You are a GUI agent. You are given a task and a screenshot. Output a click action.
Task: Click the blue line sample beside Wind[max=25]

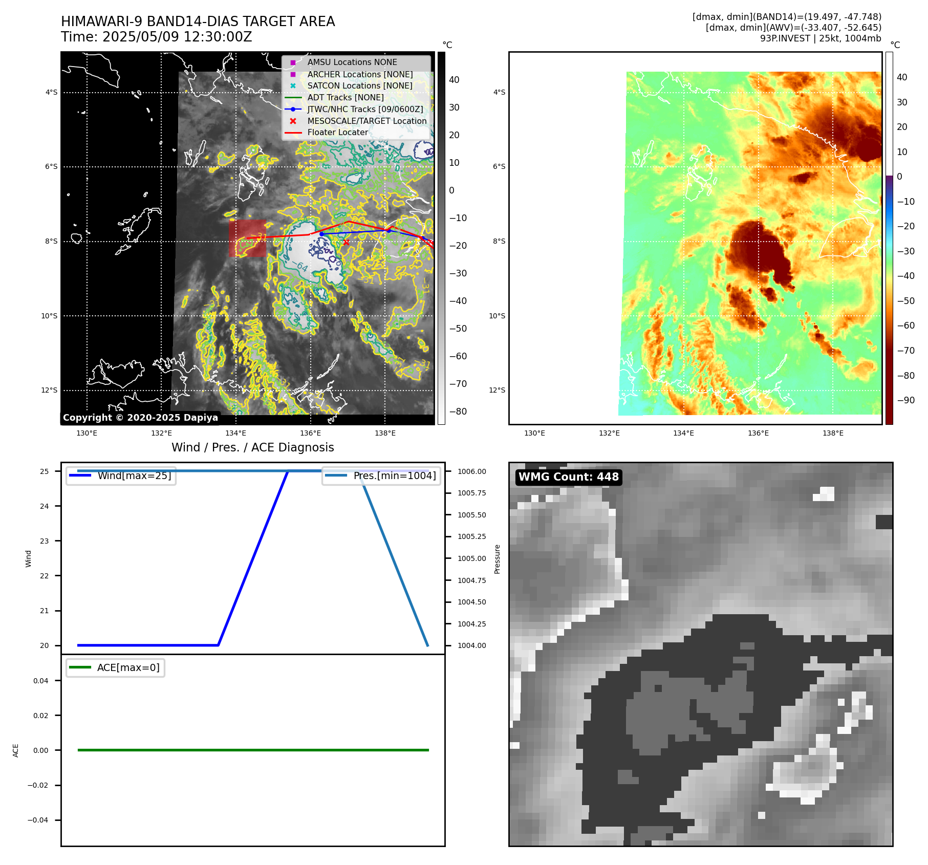coord(80,475)
